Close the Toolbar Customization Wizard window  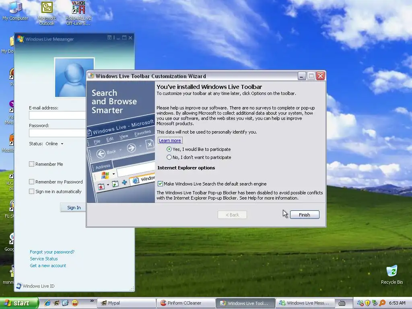pyautogui.click(x=320, y=76)
